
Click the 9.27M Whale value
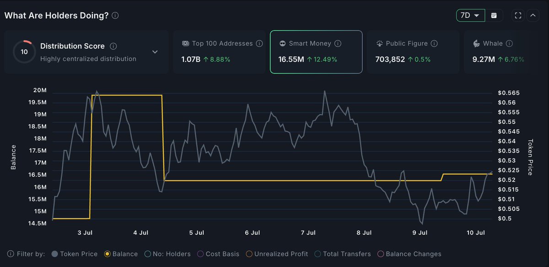483,59
